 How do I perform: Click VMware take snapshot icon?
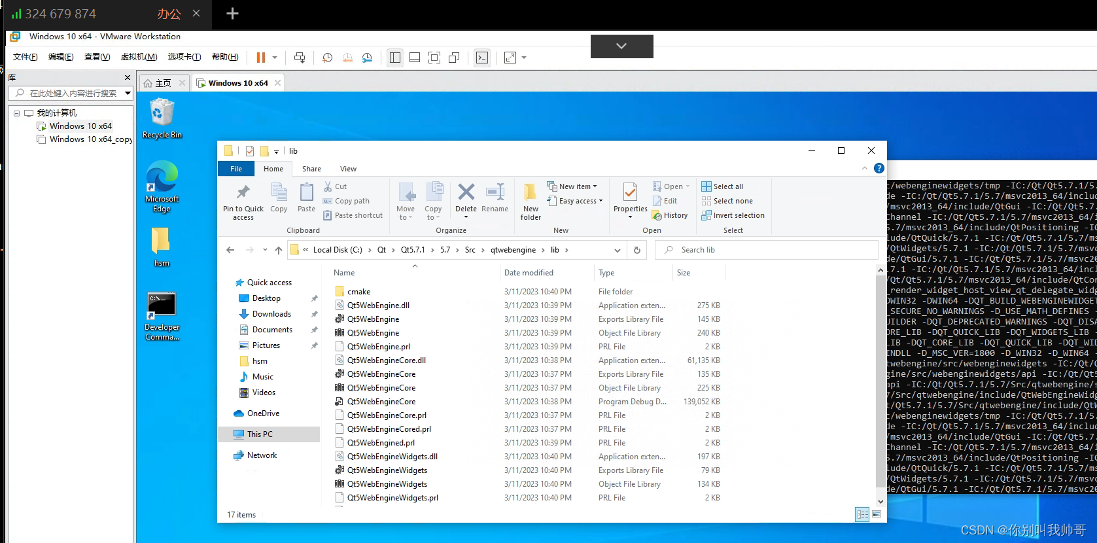[328, 58]
